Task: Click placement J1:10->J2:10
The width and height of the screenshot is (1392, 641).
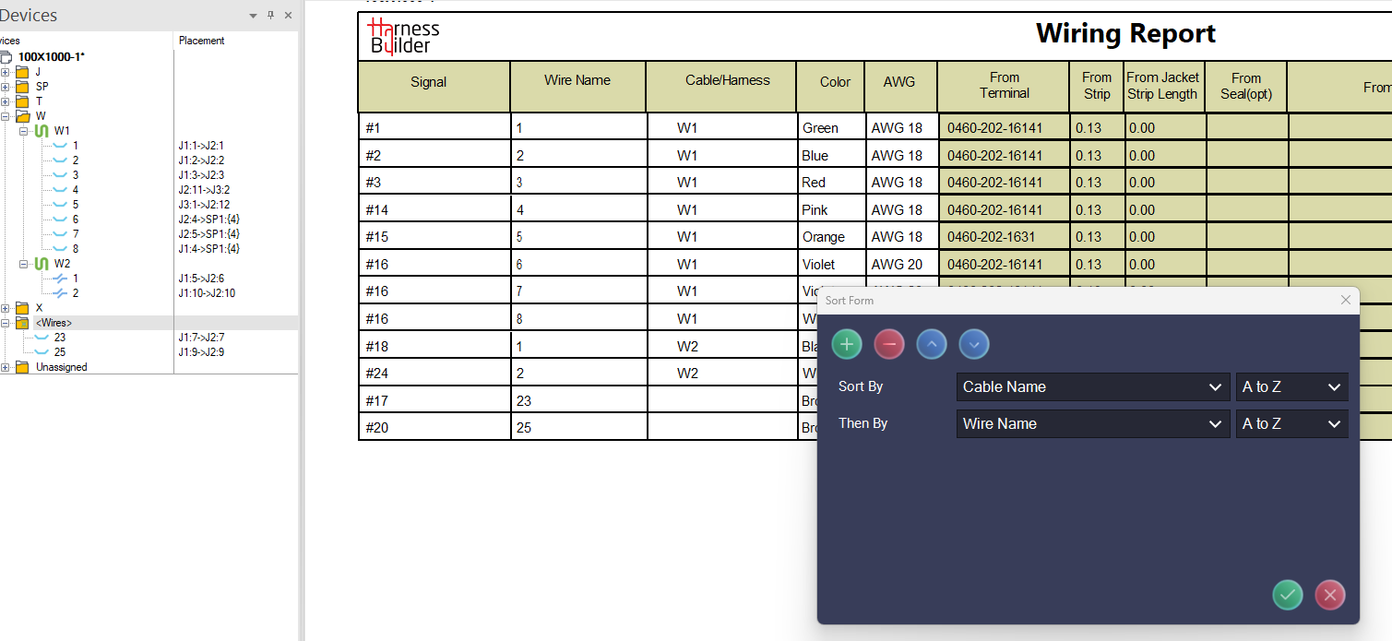Action: [207, 293]
